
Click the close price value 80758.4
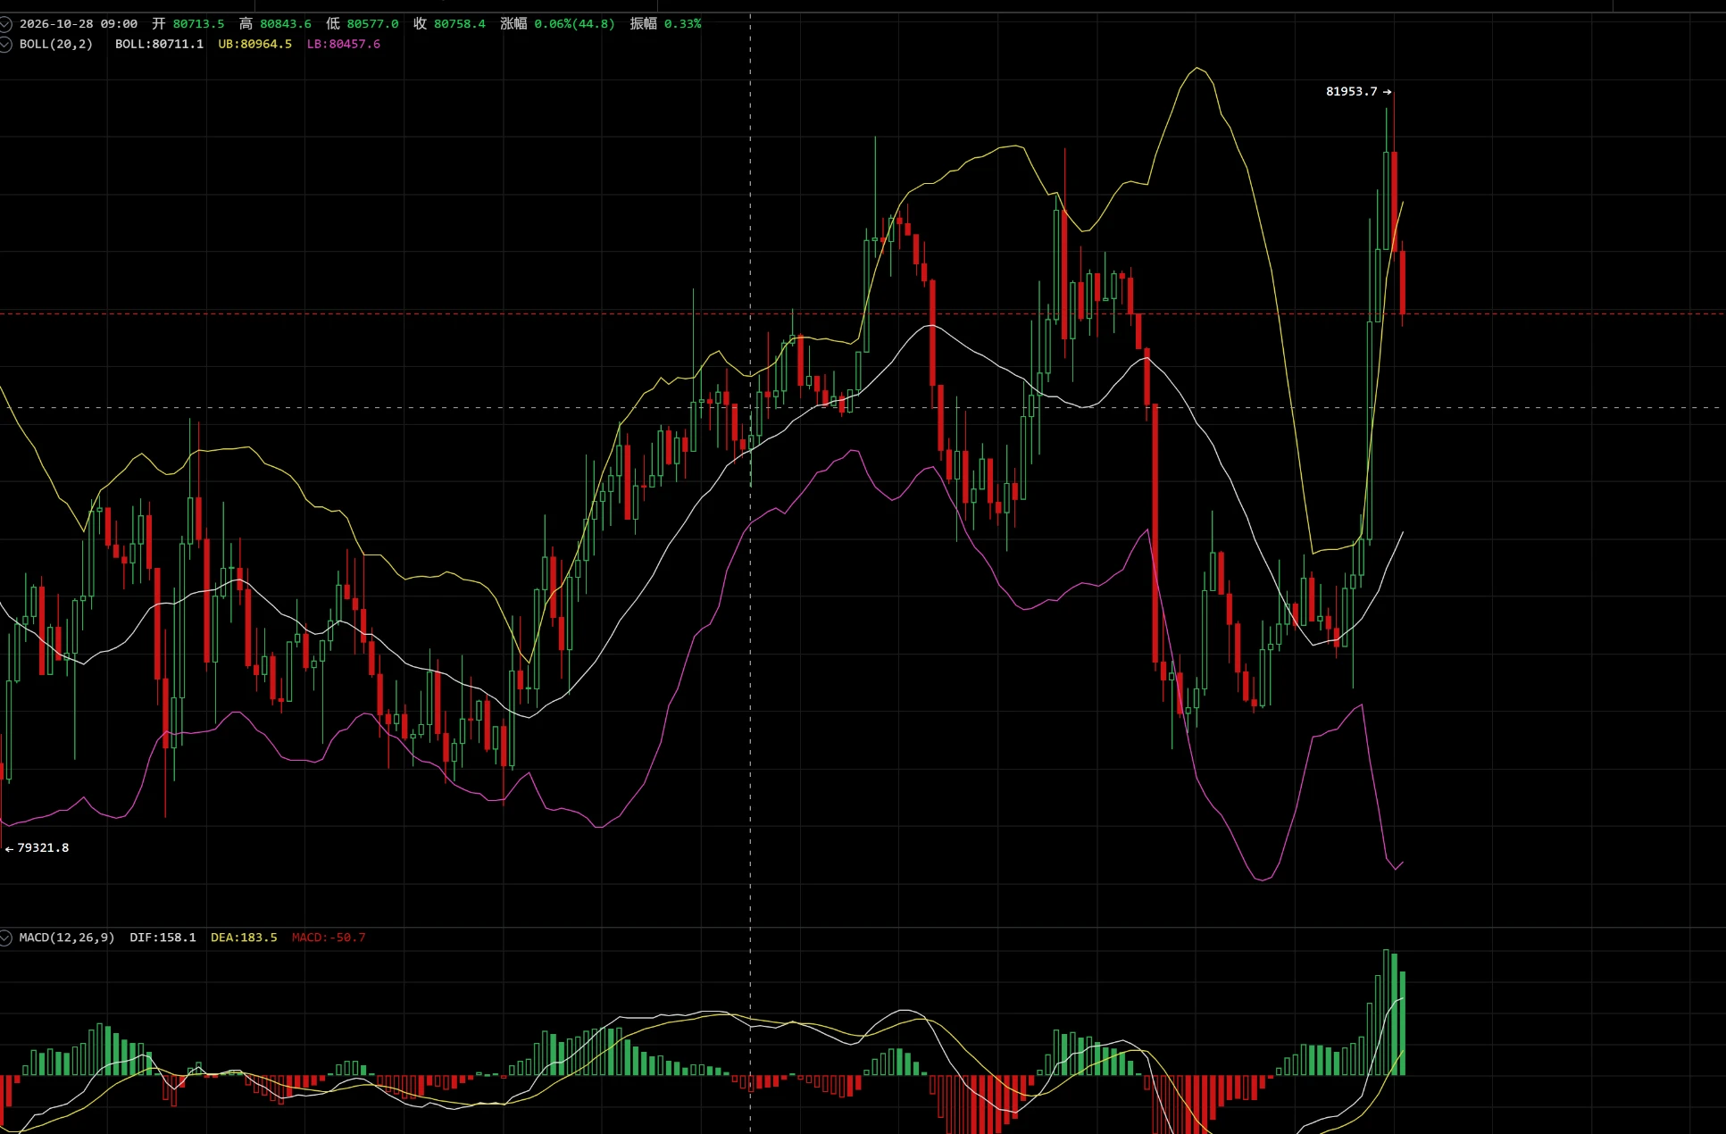(x=460, y=24)
